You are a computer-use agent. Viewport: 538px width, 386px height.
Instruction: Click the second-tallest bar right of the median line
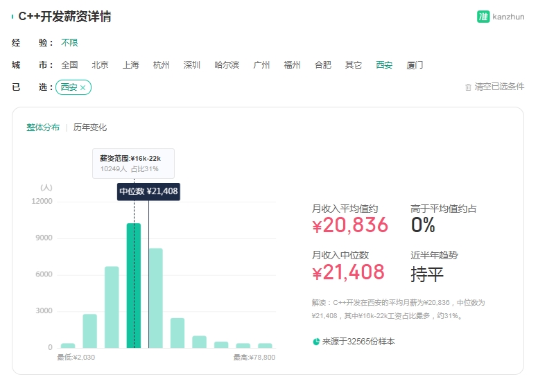[156, 298]
